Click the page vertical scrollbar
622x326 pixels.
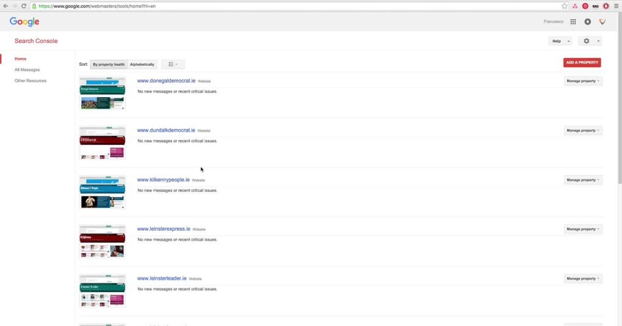619,103
